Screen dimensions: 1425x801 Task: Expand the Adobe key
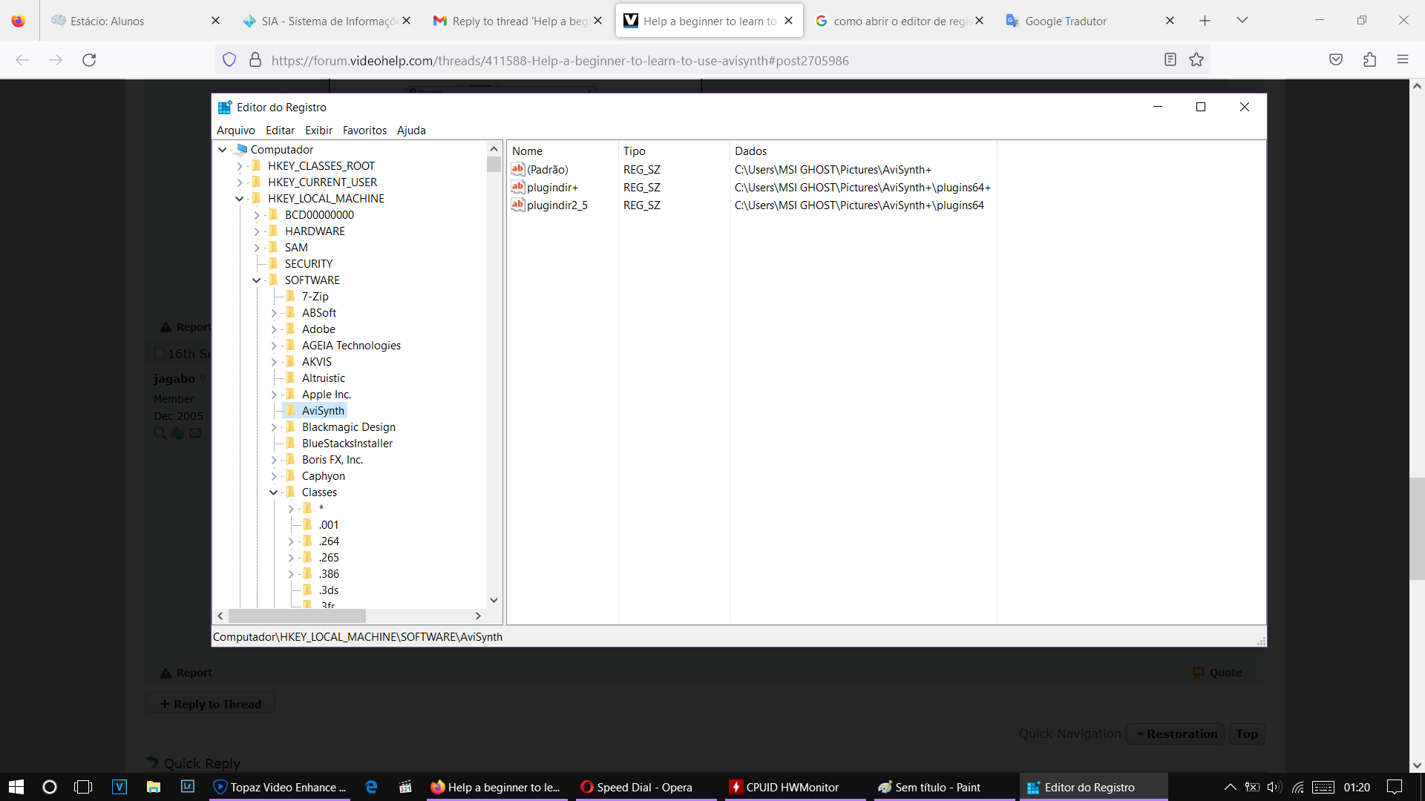coord(273,329)
